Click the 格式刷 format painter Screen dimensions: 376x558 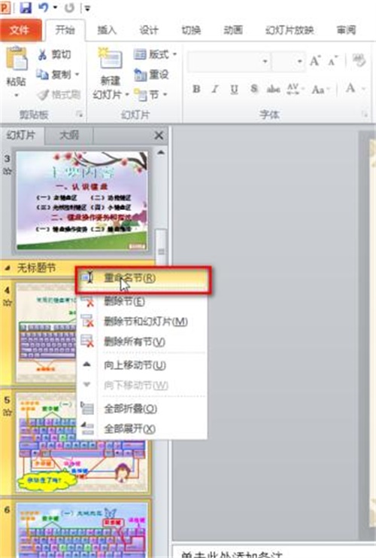[x=59, y=95]
